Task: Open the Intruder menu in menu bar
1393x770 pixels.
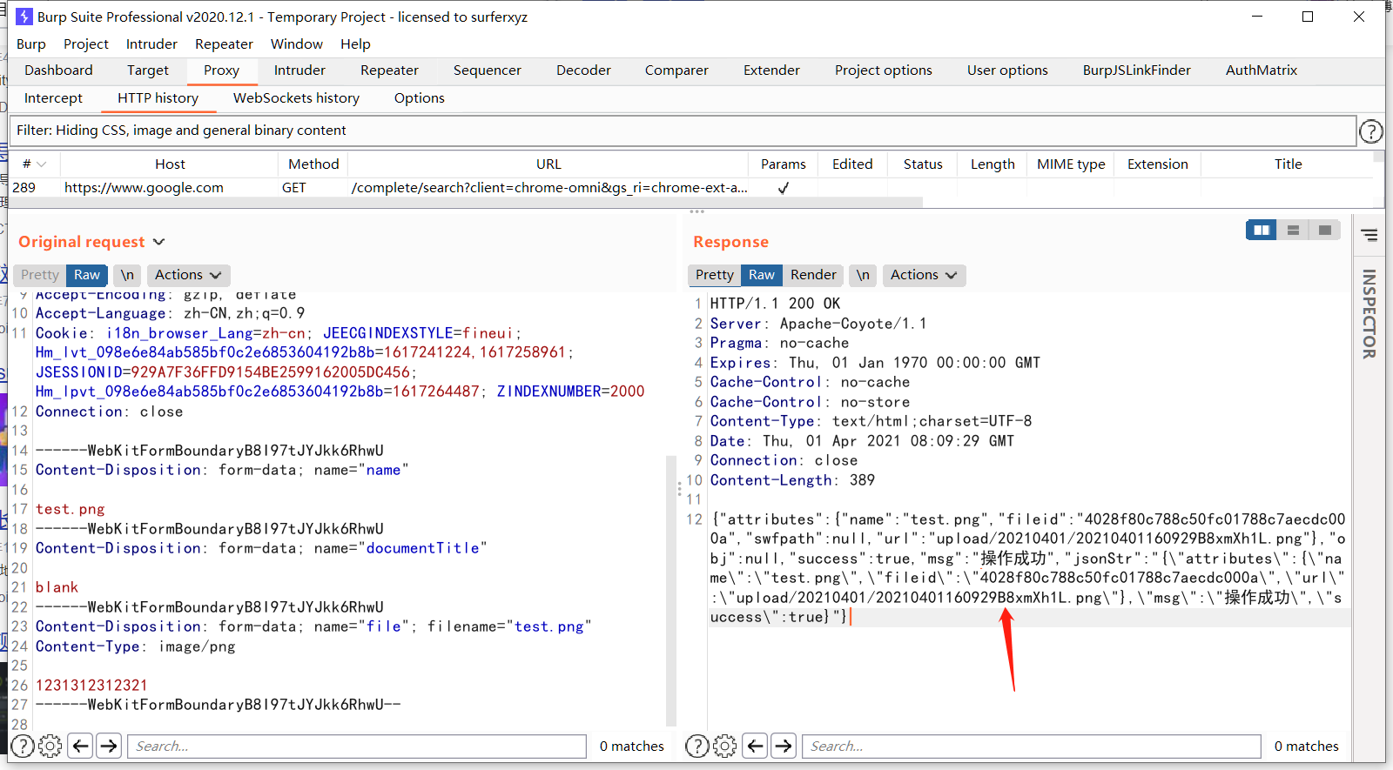Action: [x=151, y=44]
